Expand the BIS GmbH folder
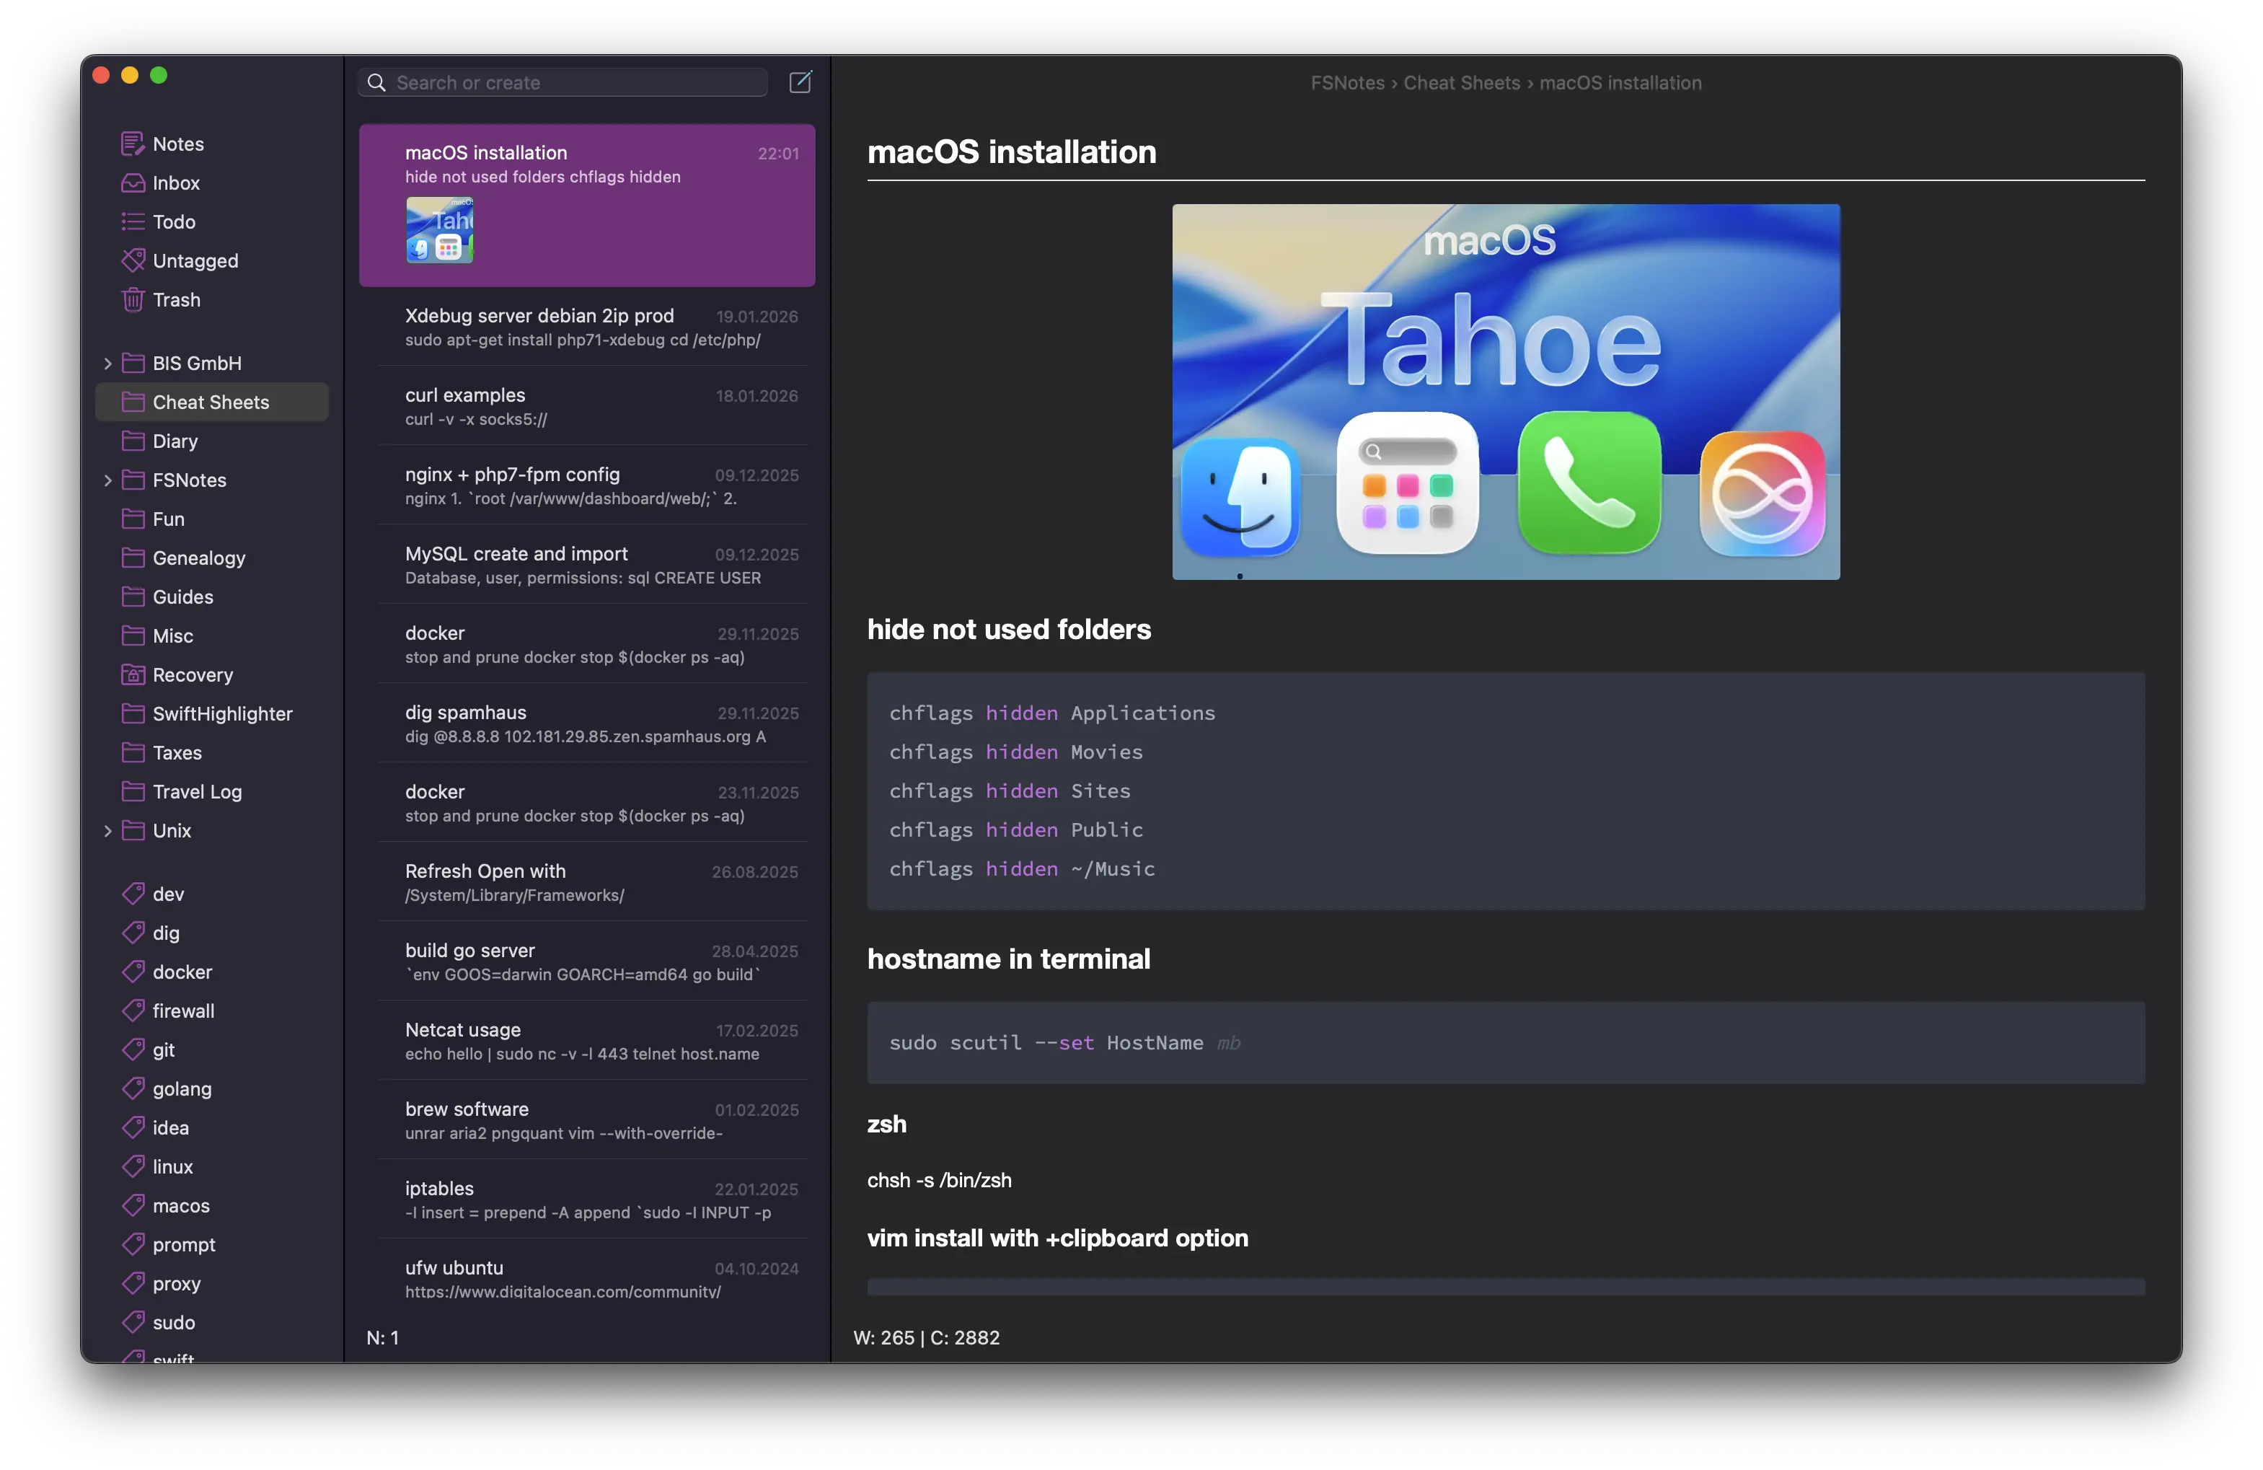 107,362
